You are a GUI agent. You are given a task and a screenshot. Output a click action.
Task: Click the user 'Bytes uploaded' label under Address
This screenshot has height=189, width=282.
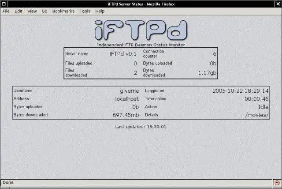(x=28, y=107)
